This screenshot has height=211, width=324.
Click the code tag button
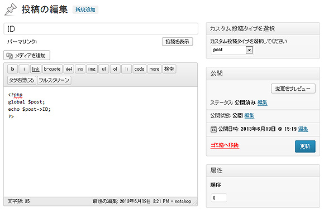coord(139,69)
